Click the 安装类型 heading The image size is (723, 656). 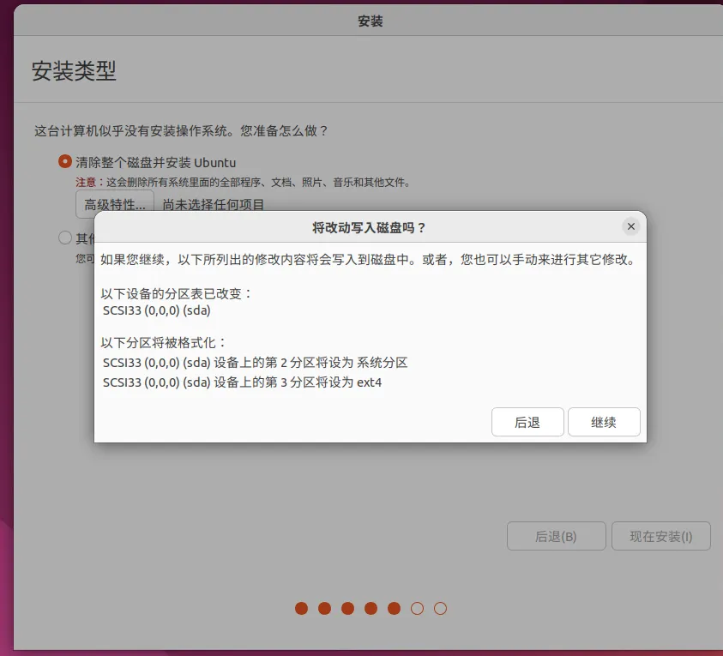pyautogui.click(x=74, y=71)
